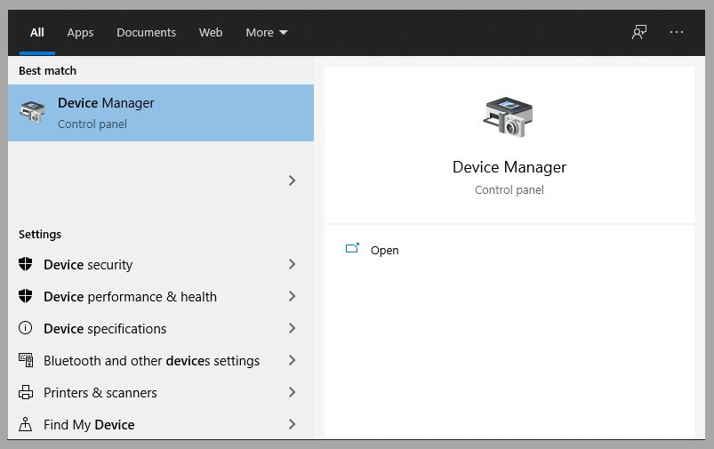The height and width of the screenshot is (449, 714).
Task: Click large Device Manager icon in preview pane
Action: point(509,117)
